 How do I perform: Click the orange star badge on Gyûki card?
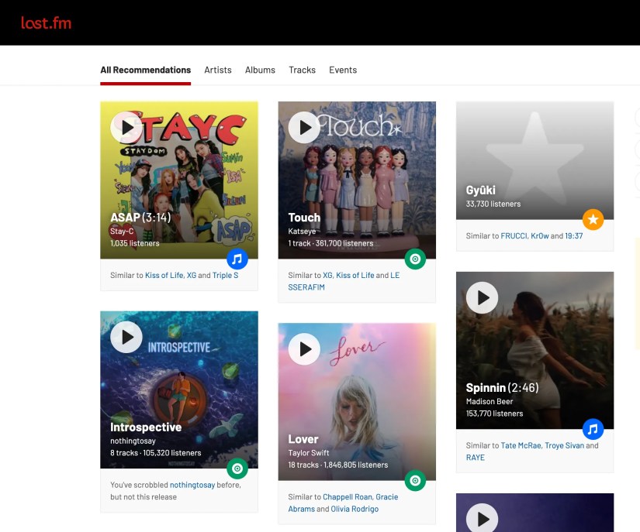click(x=593, y=220)
